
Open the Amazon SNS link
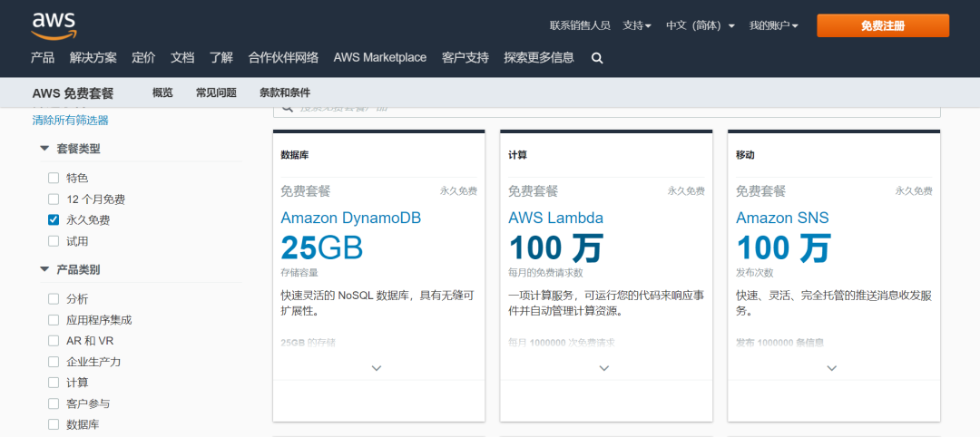(782, 218)
